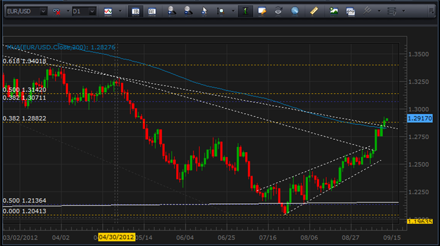Click the chart properties wrench icon

[262, 11]
